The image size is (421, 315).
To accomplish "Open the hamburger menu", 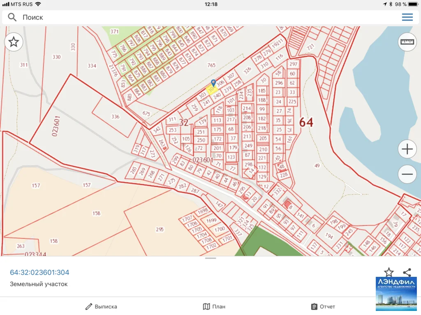I will pyautogui.click(x=407, y=17).
